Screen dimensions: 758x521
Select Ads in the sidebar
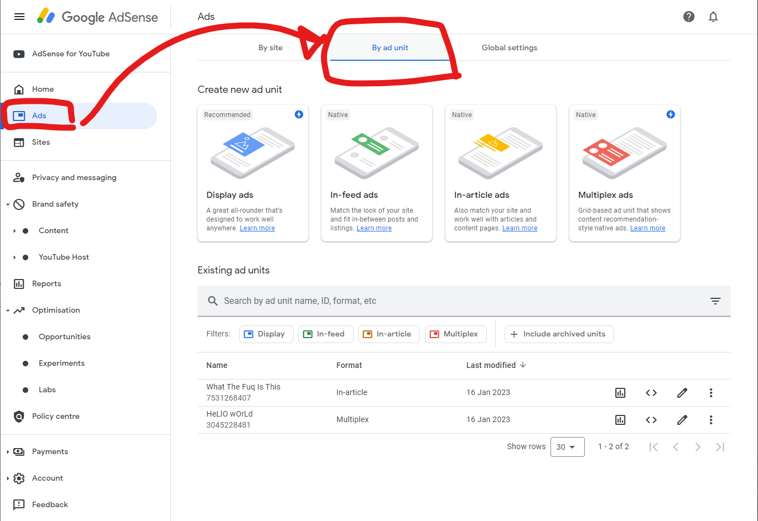click(x=79, y=115)
